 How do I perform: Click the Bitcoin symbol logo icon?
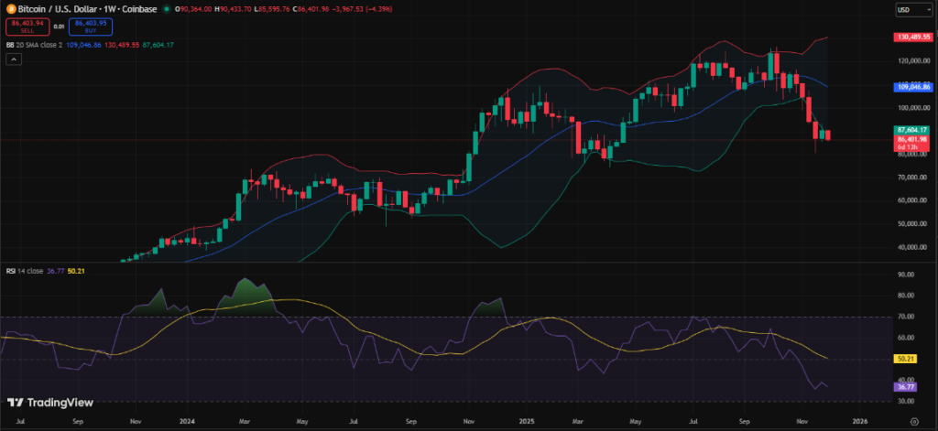coord(10,9)
